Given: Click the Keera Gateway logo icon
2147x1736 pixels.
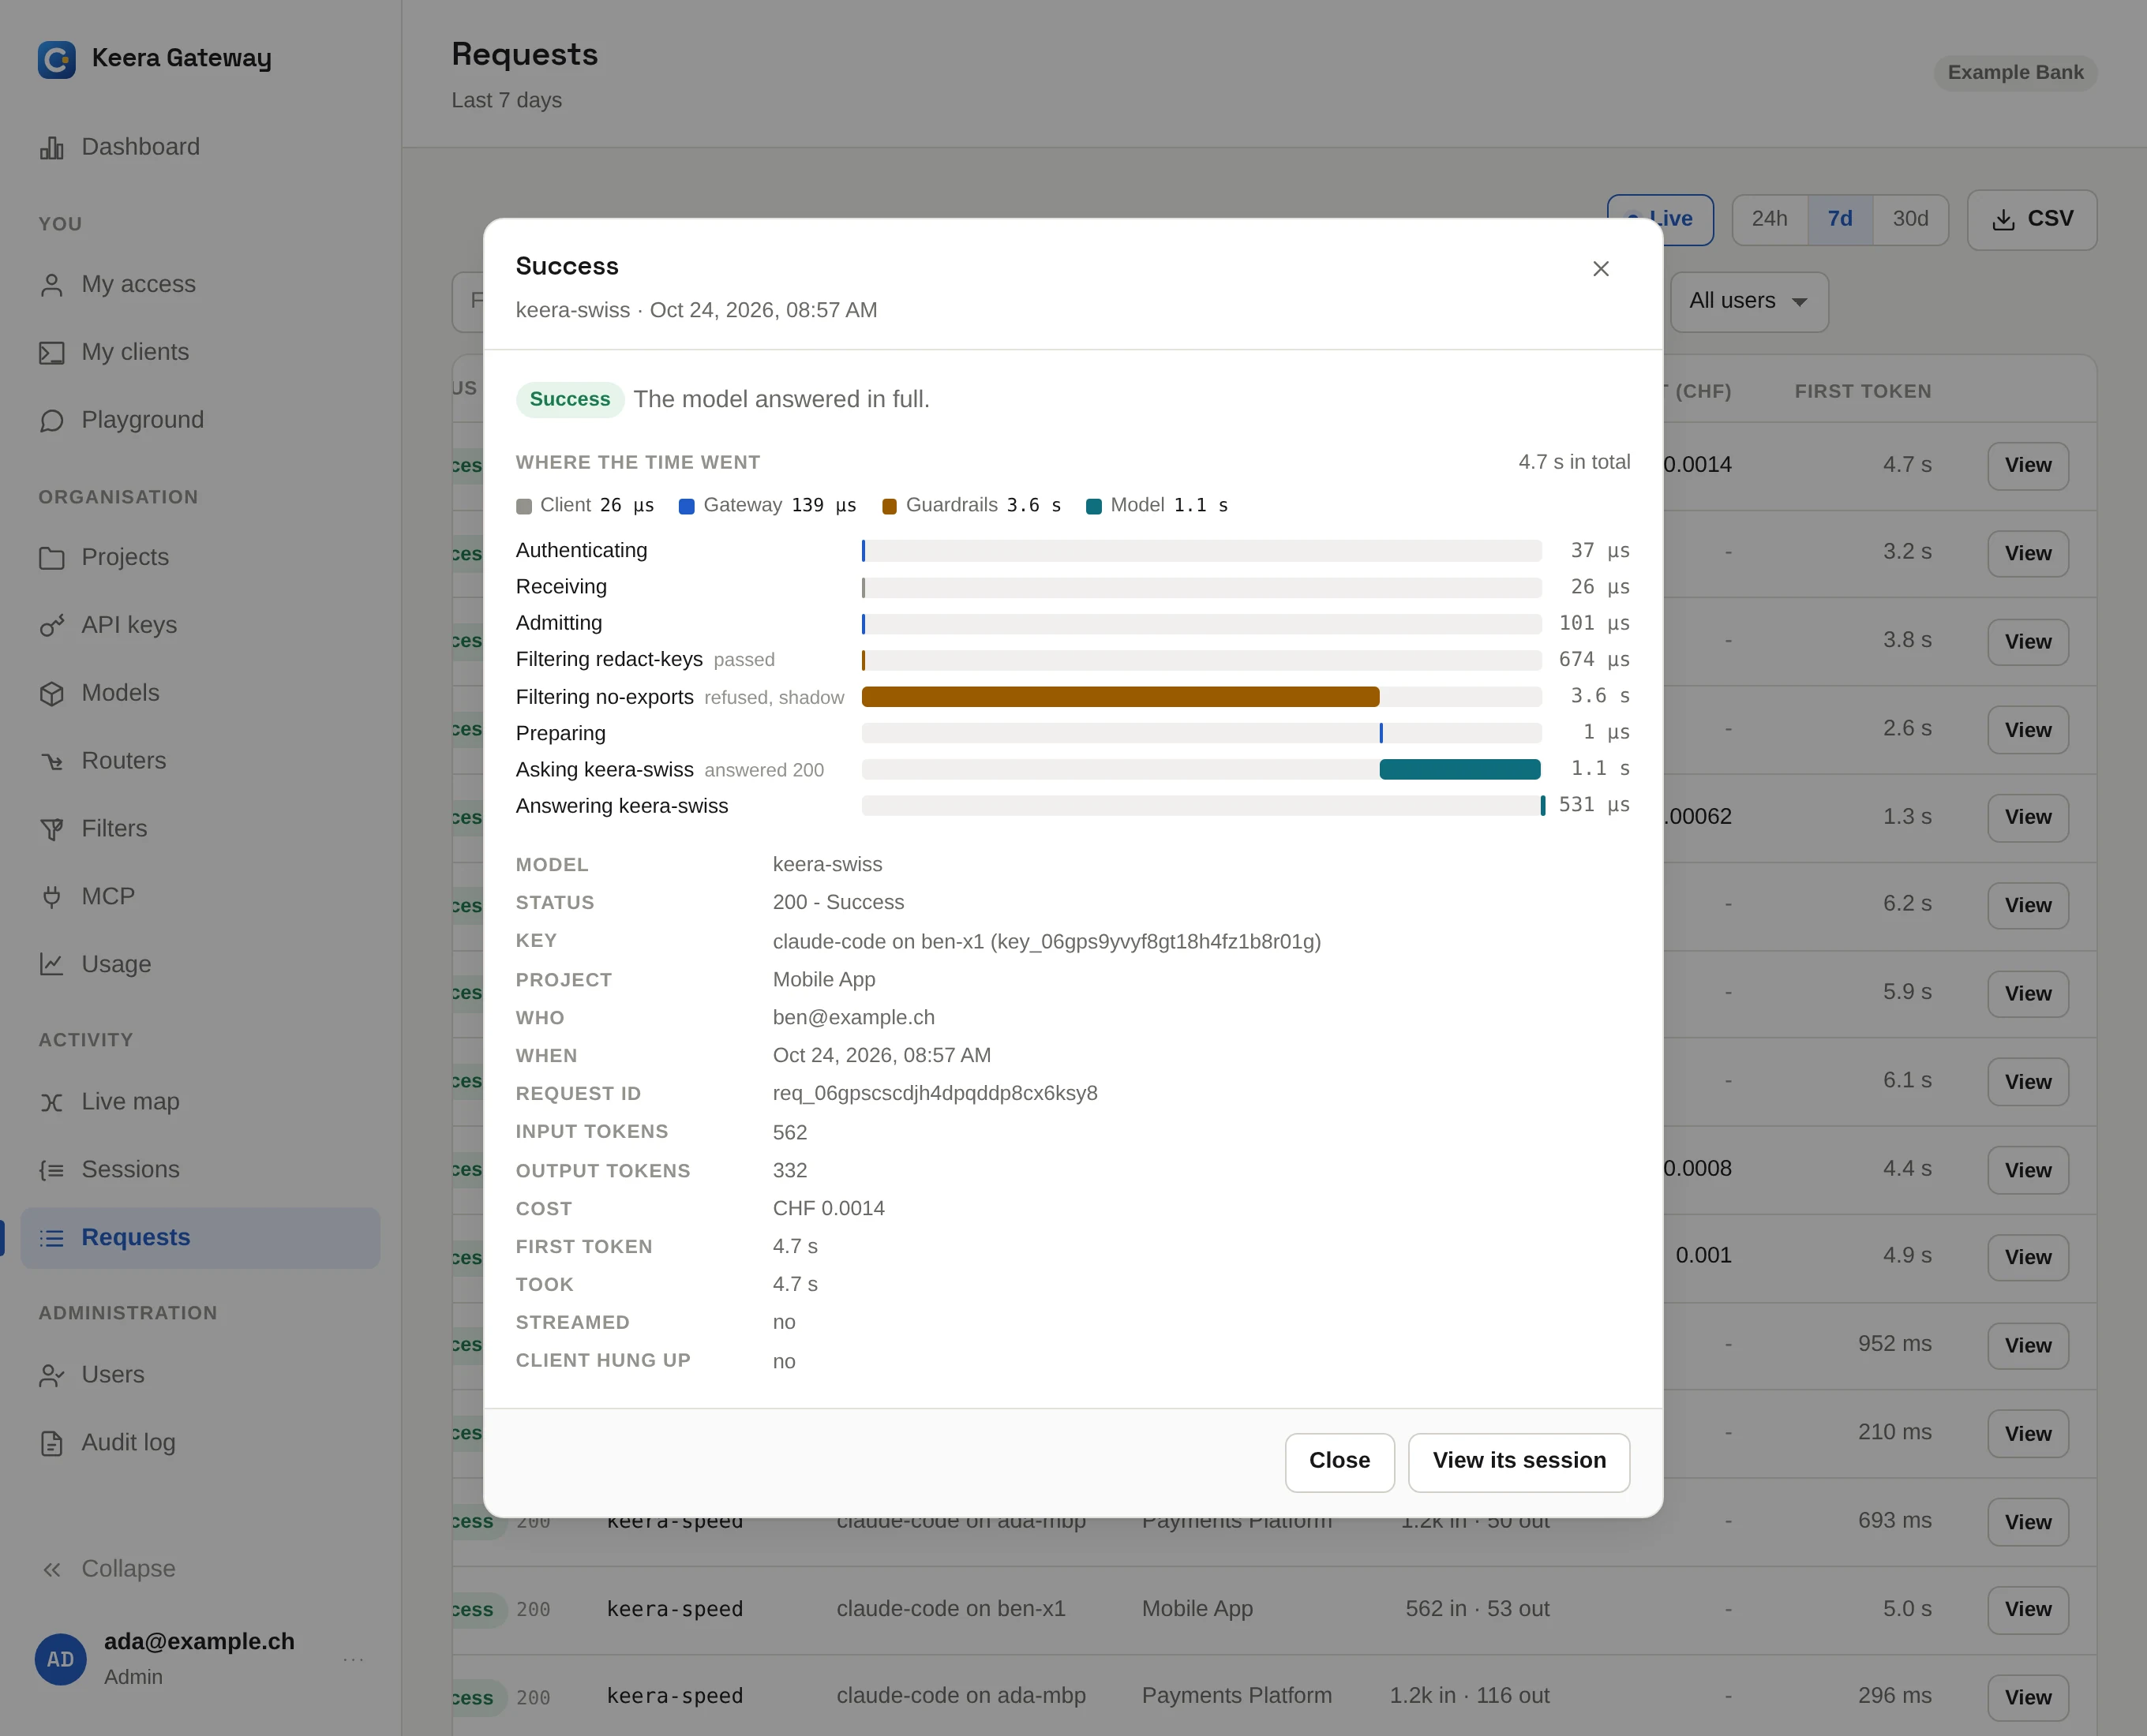Looking at the screenshot, I should (56, 59).
